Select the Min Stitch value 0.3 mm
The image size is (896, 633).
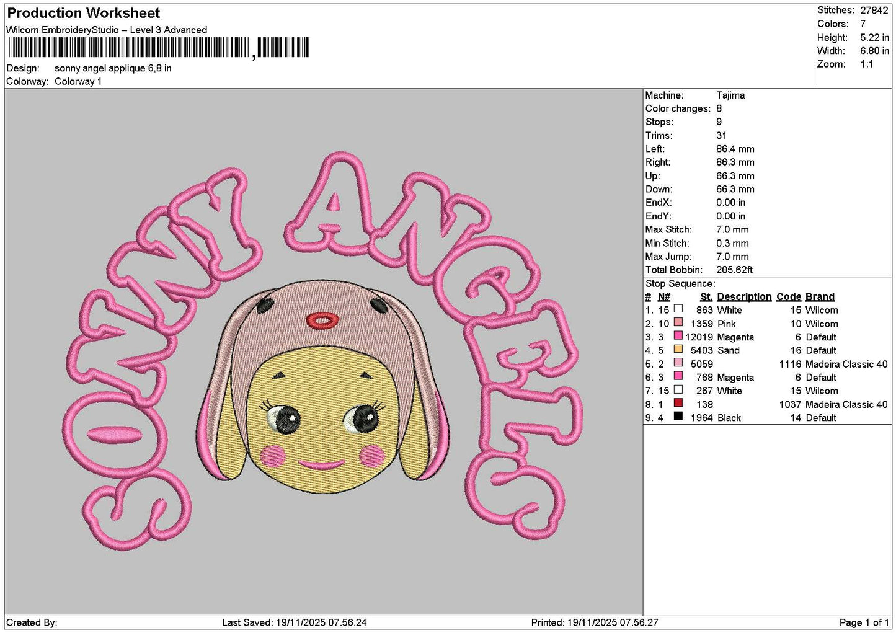732,243
